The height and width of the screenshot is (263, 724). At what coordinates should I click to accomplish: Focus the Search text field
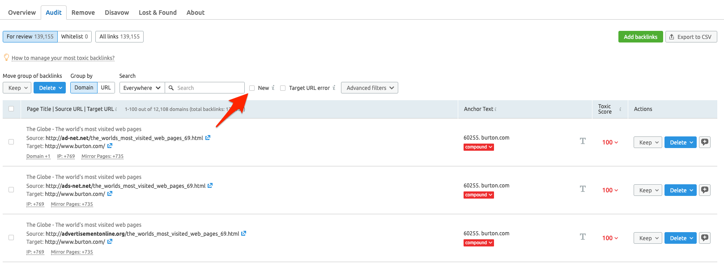click(x=204, y=88)
